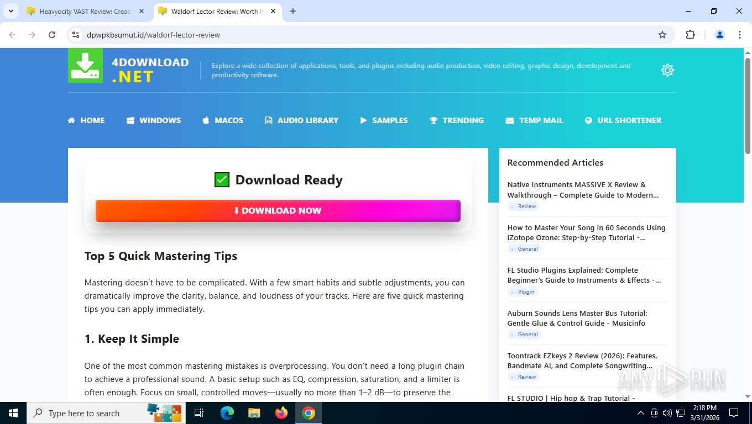This screenshot has width=752, height=424.
Task: Switch to the Heavyocity VAST Review tab
Action: coord(86,11)
